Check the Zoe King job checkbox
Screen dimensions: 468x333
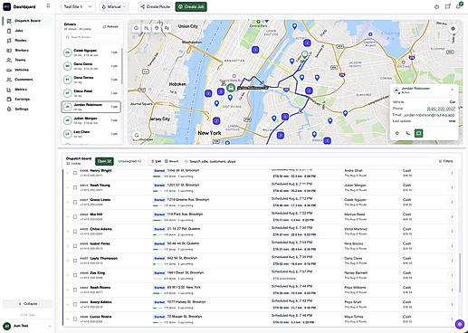pos(75,275)
